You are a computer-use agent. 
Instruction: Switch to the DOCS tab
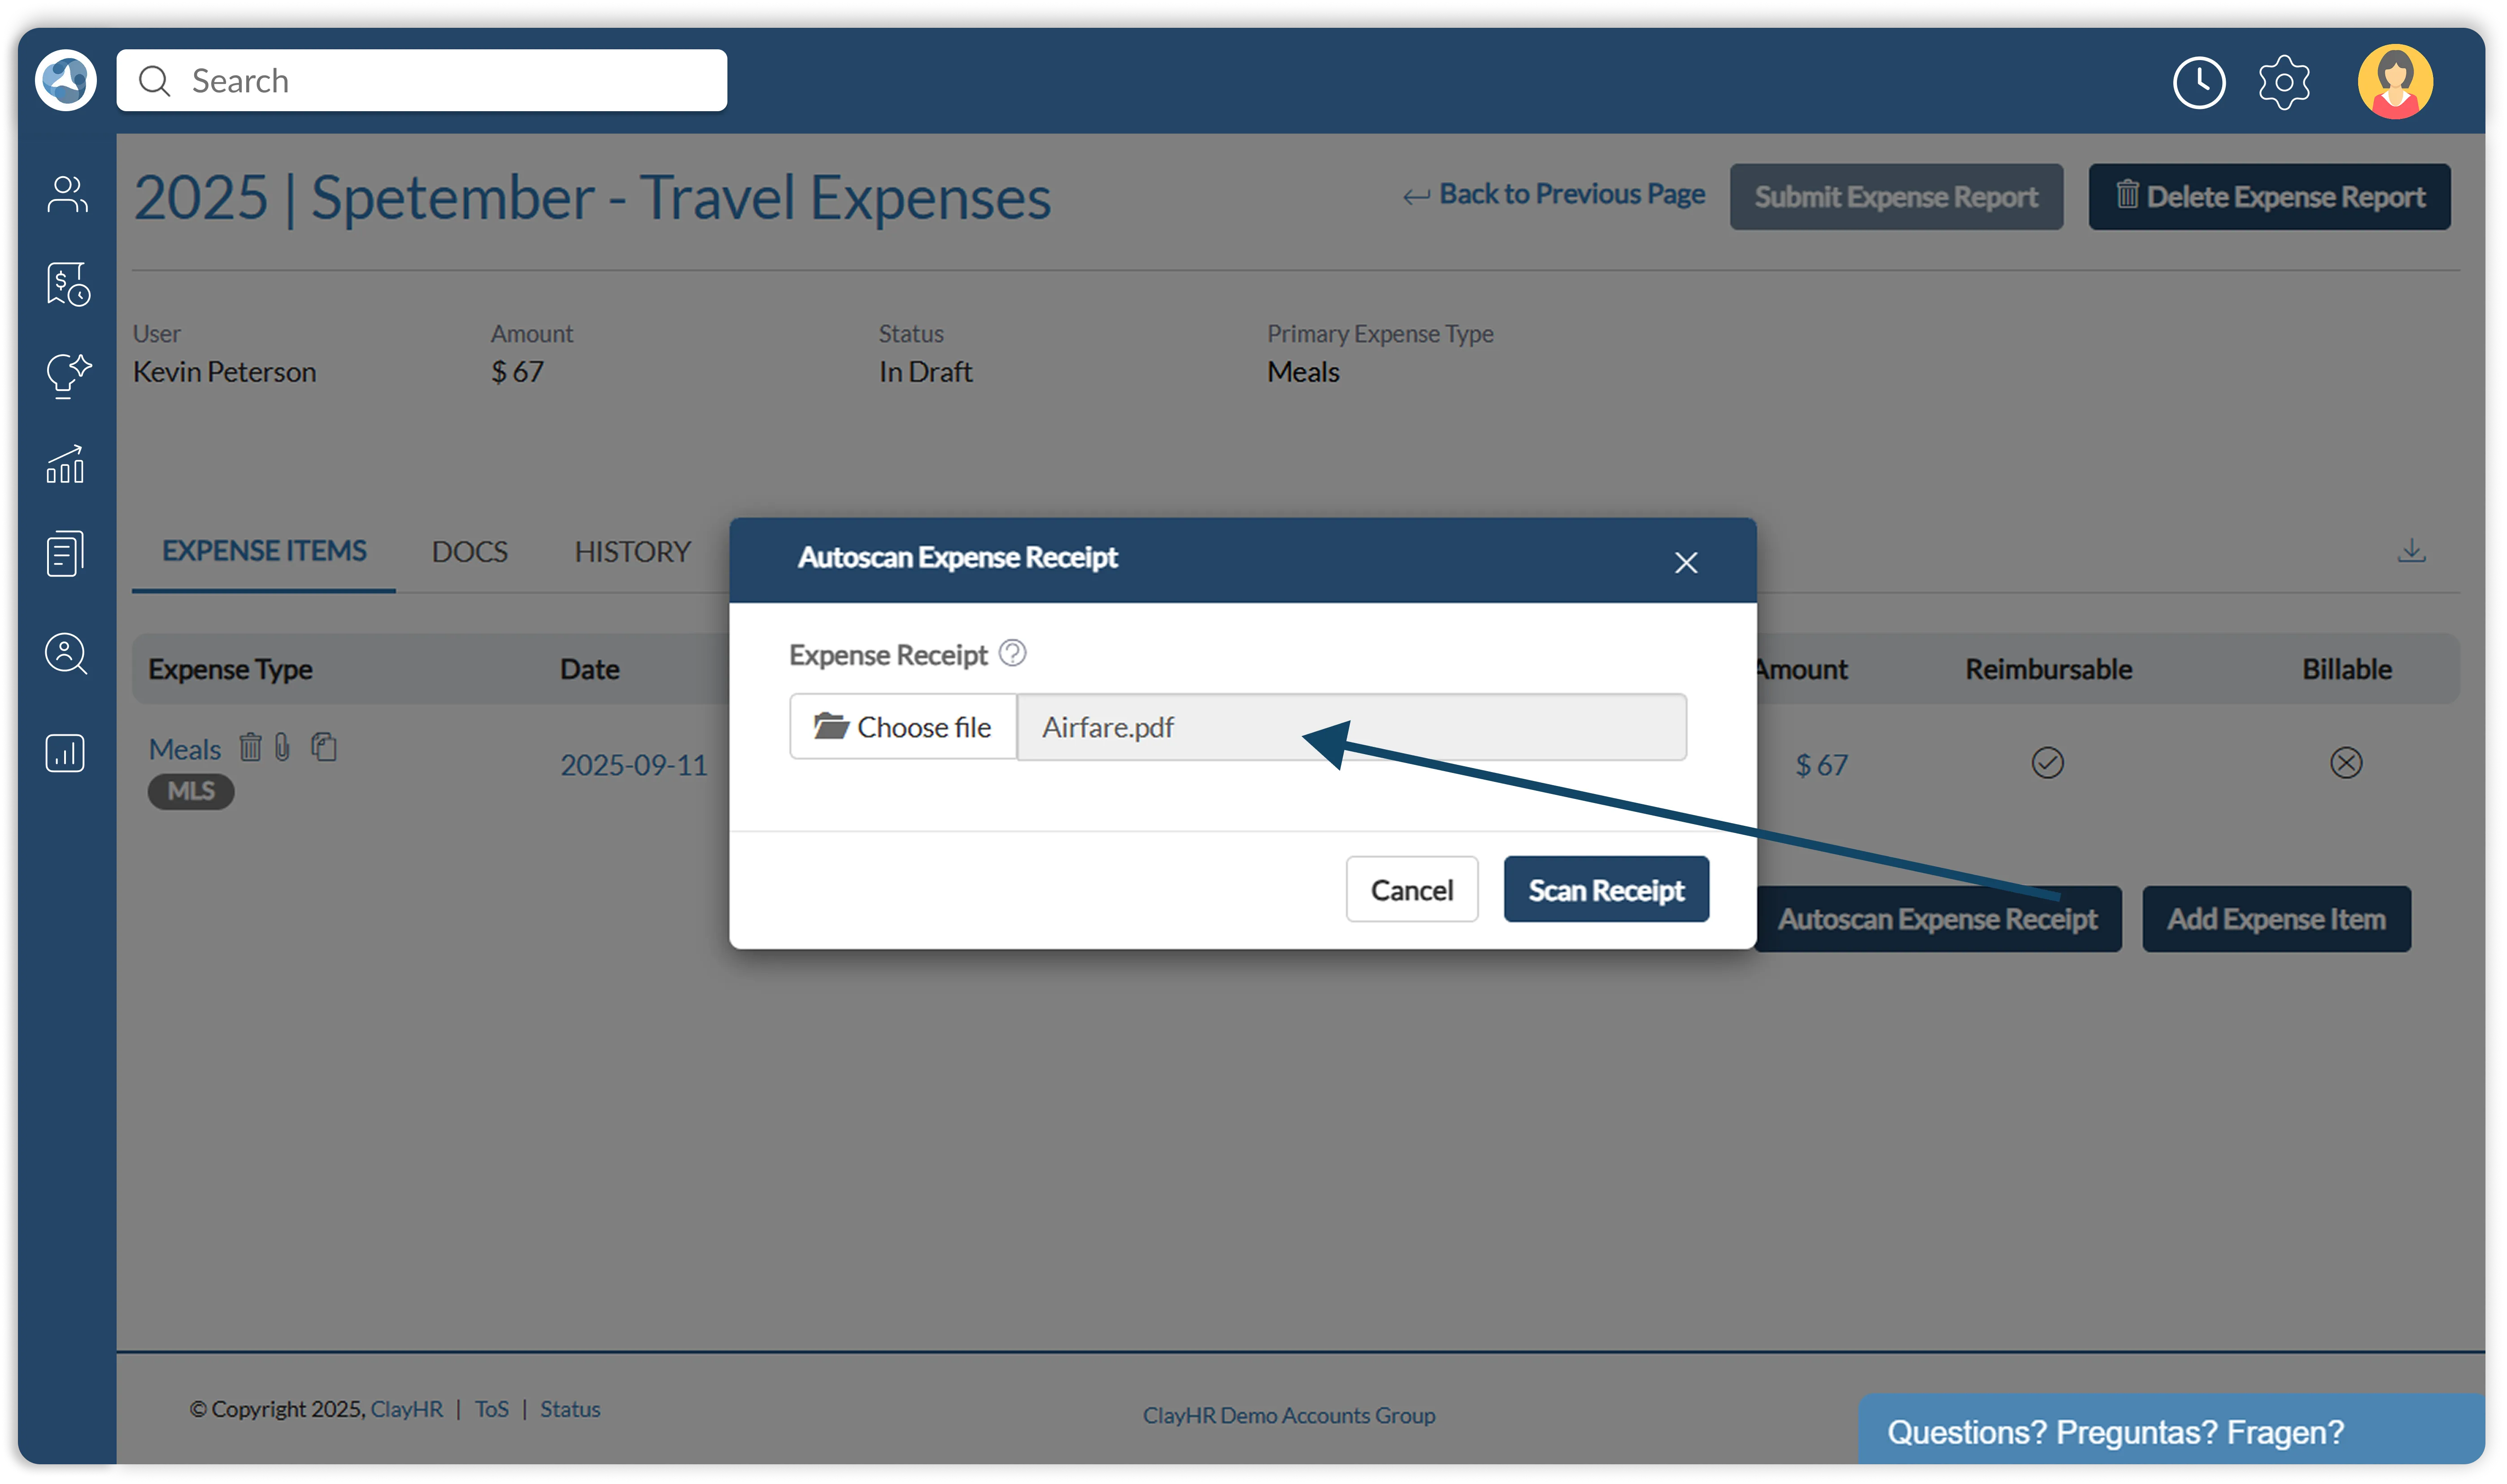(469, 551)
